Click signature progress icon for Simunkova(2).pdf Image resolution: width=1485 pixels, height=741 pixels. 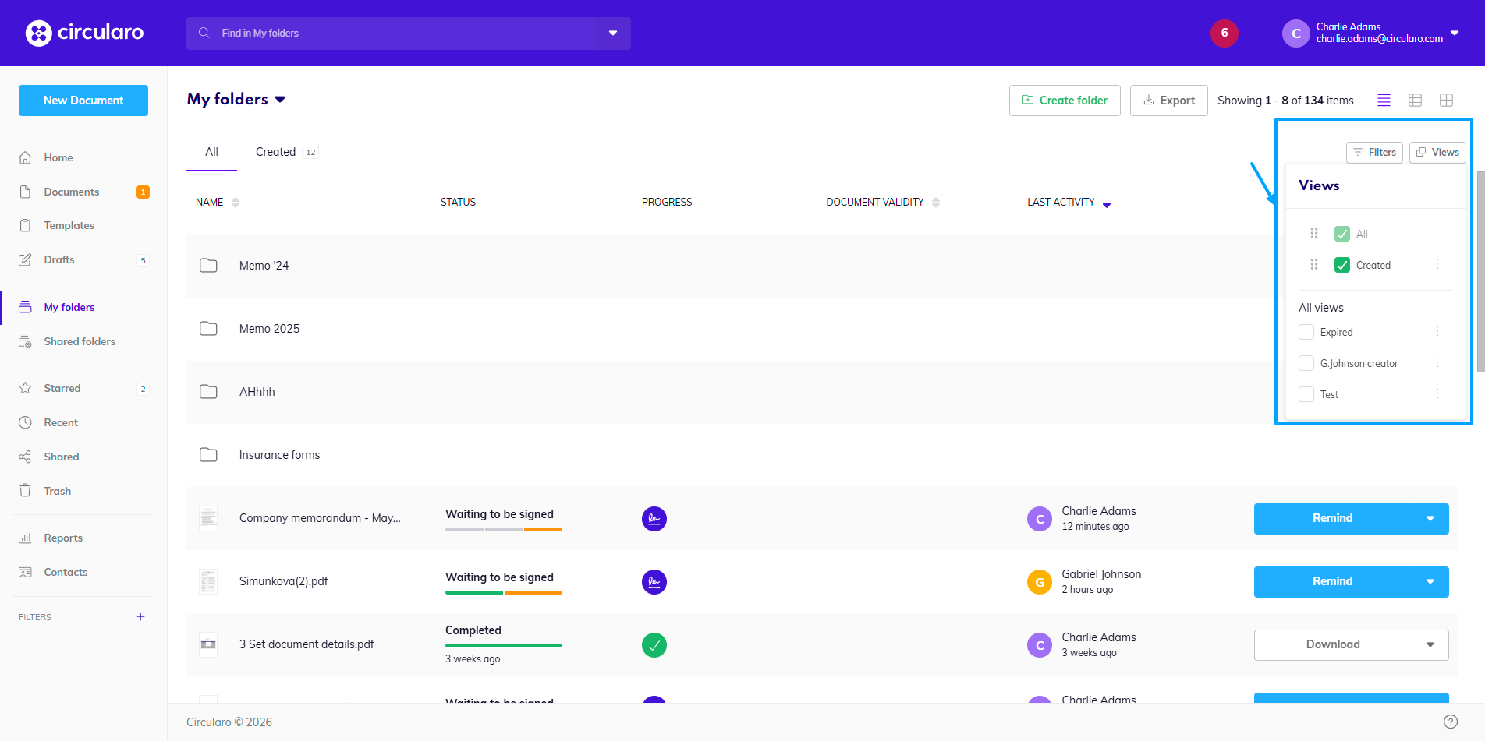coord(654,582)
